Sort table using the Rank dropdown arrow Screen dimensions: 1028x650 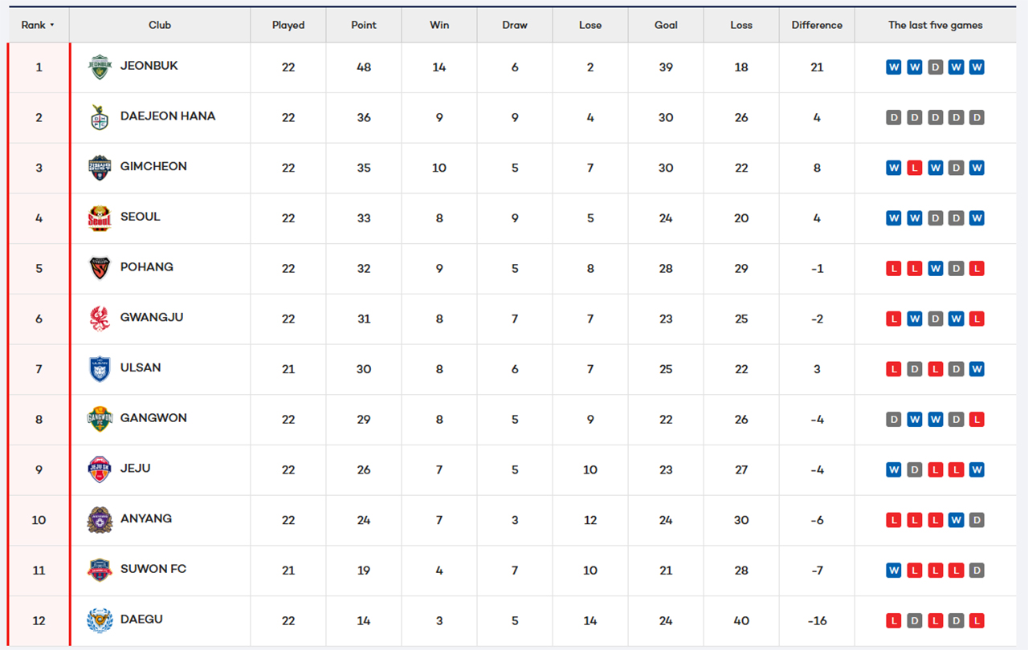pos(52,25)
